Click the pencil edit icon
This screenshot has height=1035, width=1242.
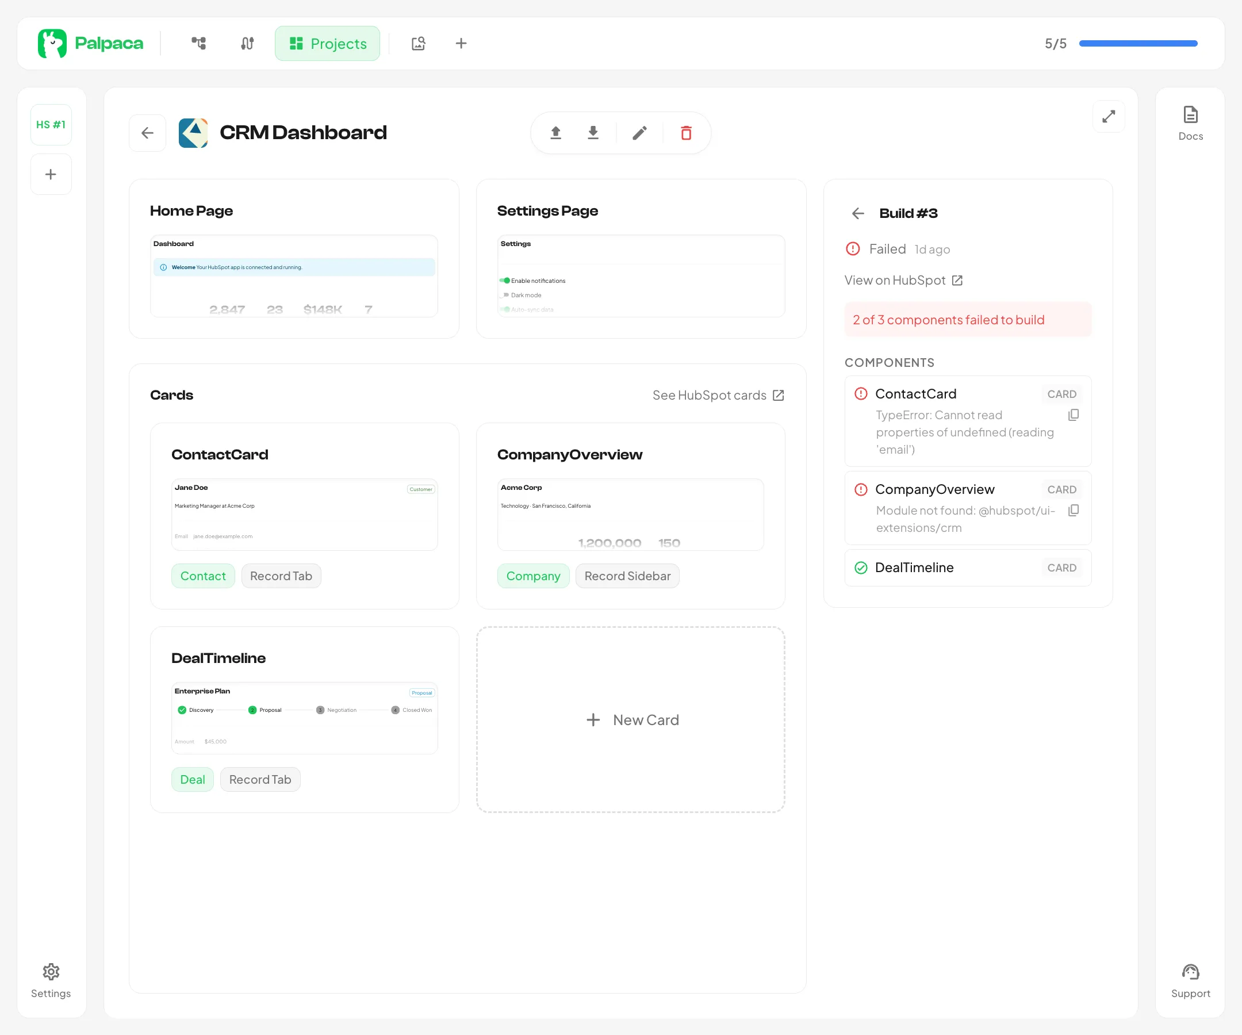639,133
